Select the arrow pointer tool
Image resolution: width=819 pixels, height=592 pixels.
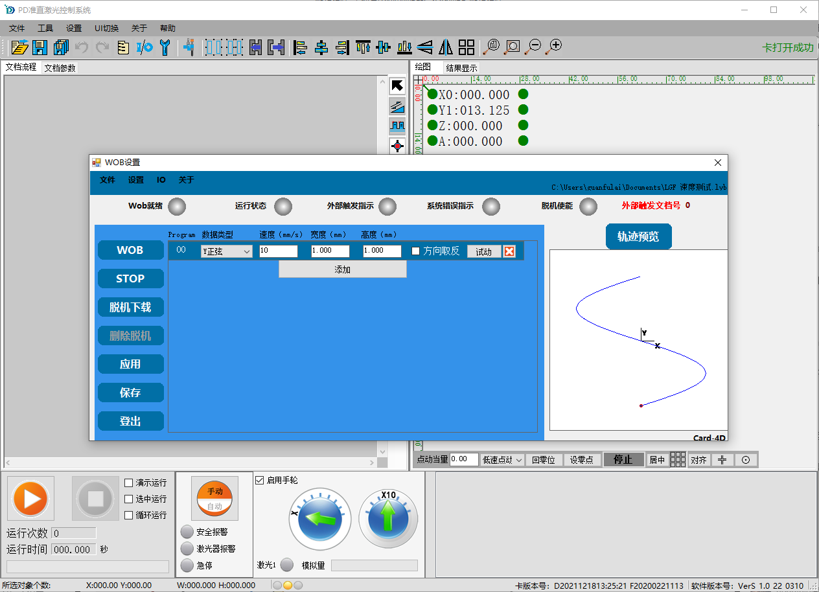397,85
